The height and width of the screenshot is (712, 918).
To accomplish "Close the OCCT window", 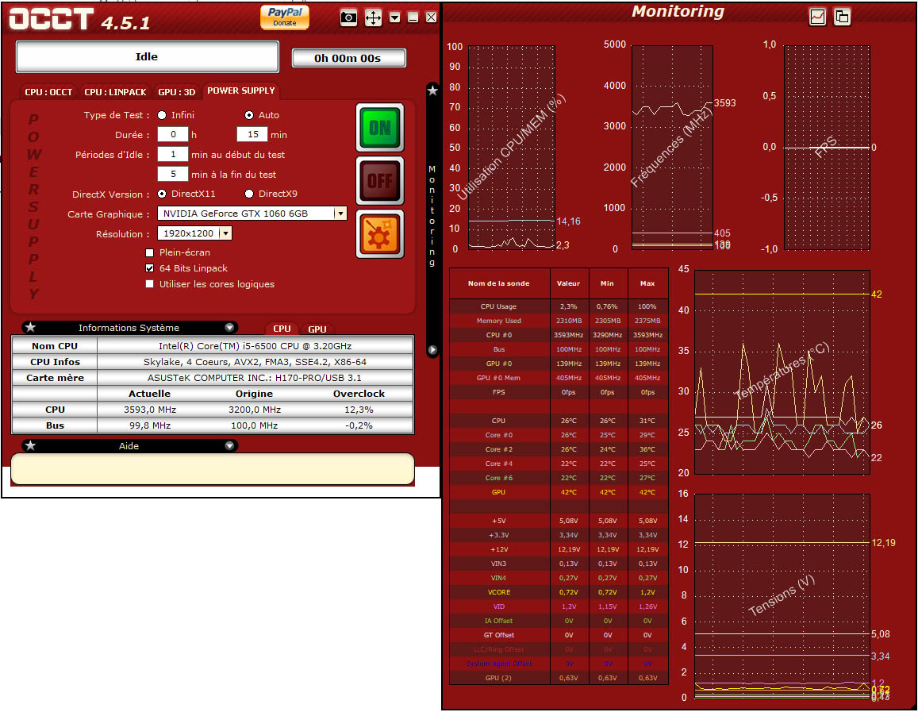I will pyautogui.click(x=431, y=17).
